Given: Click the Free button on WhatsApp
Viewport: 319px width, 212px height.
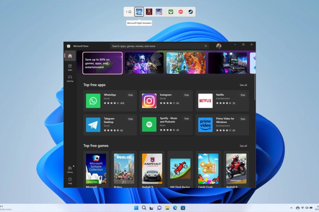Looking at the screenshot, I should point(131,95).
